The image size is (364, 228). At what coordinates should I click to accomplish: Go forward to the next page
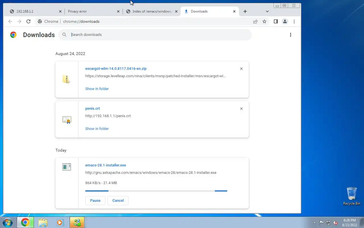click(19, 21)
